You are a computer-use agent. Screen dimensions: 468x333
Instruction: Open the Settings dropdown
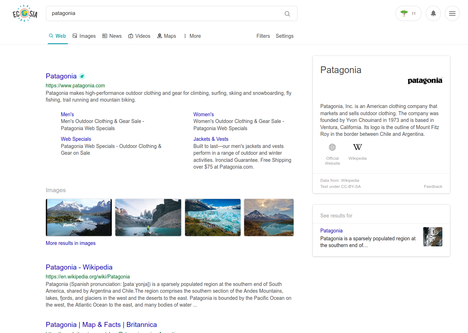click(x=284, y=36)
